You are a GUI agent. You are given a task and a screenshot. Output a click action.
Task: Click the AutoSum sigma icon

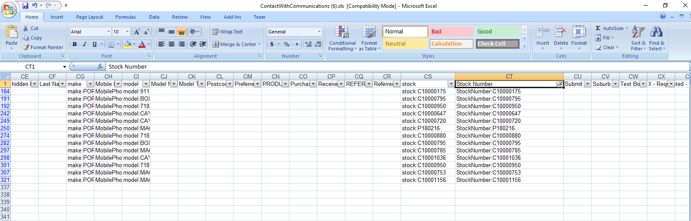[x=598, y=28]
